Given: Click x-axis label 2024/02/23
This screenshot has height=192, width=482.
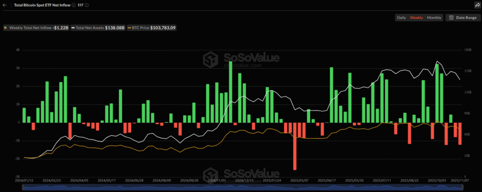Looking at the screenshot, I should tap(51, 181).
